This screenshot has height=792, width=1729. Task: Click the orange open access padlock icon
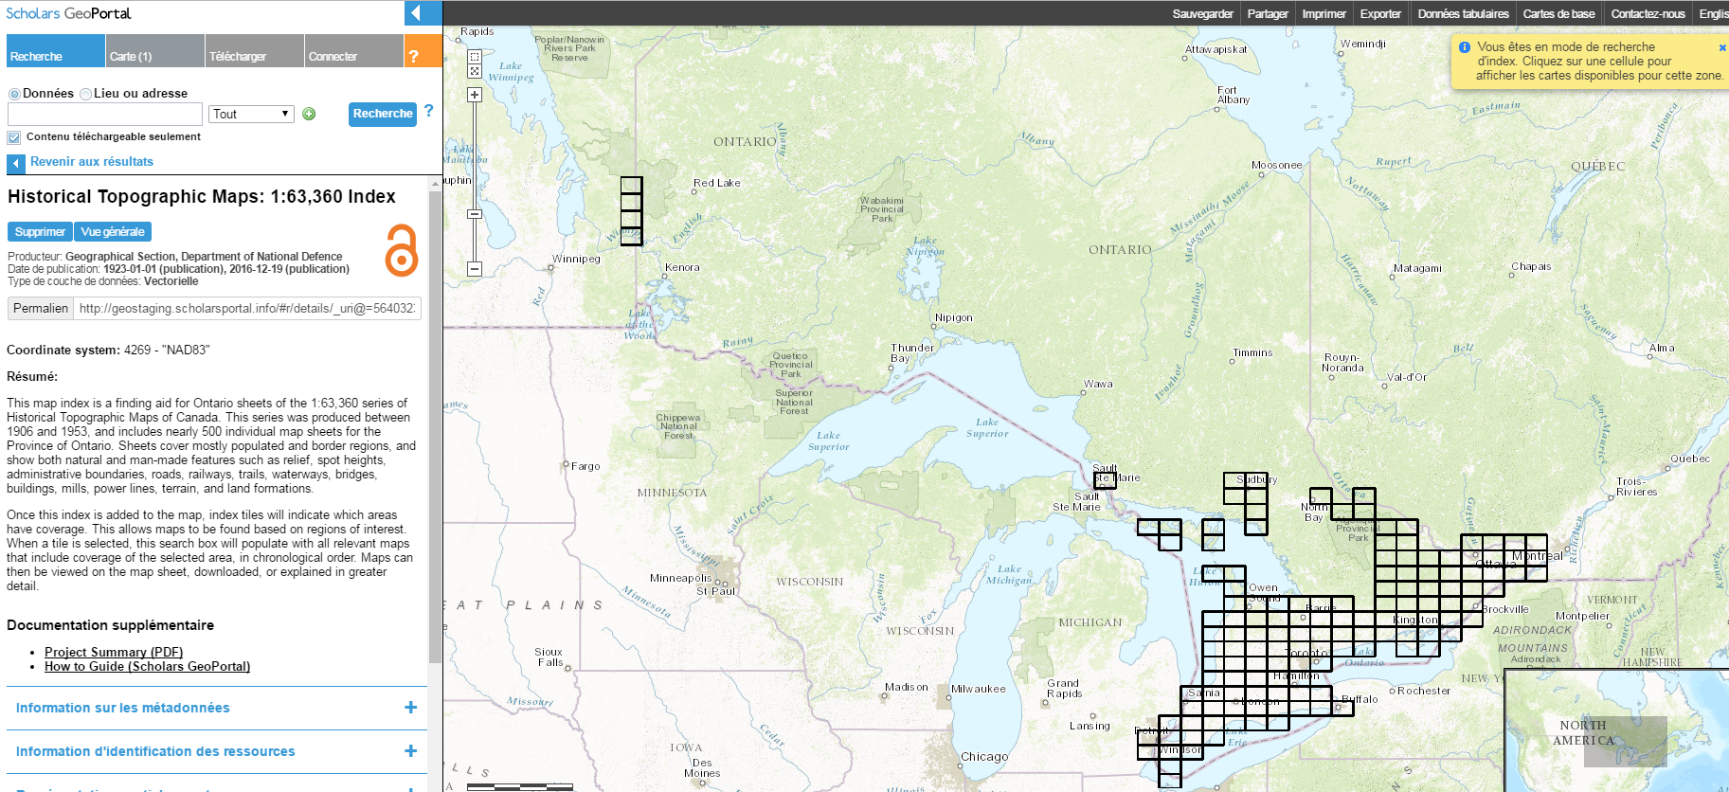pyautogui.click(x=402, y=250)
